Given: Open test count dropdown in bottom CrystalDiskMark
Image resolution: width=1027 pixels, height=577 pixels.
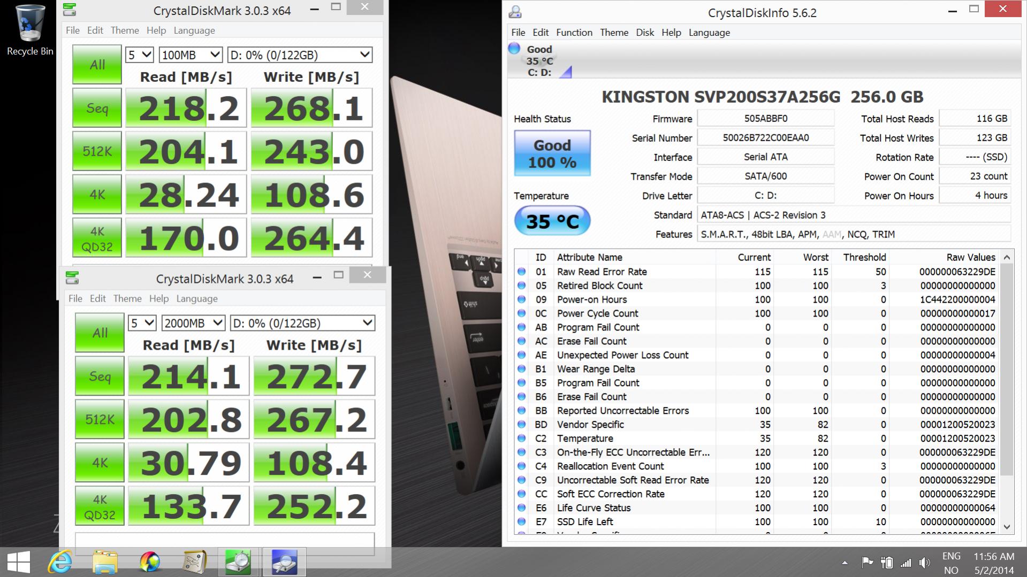Looking at the screenshot, I should (142, 323).
